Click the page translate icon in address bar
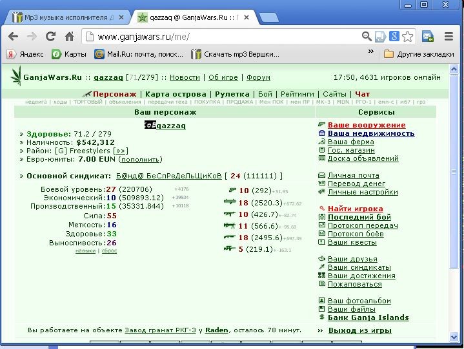This screenshot has height=349, width=464. click(x=380, y=37)
